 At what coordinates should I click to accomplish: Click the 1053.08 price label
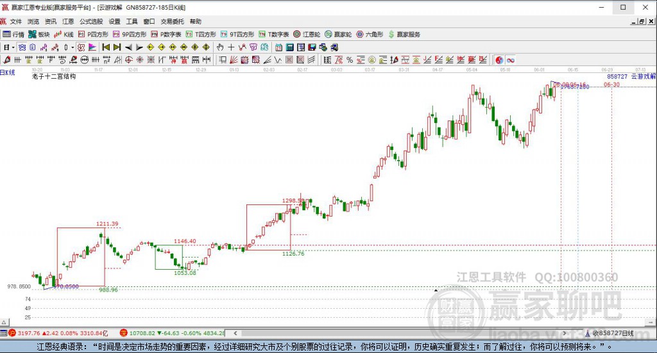pos(185,273)
